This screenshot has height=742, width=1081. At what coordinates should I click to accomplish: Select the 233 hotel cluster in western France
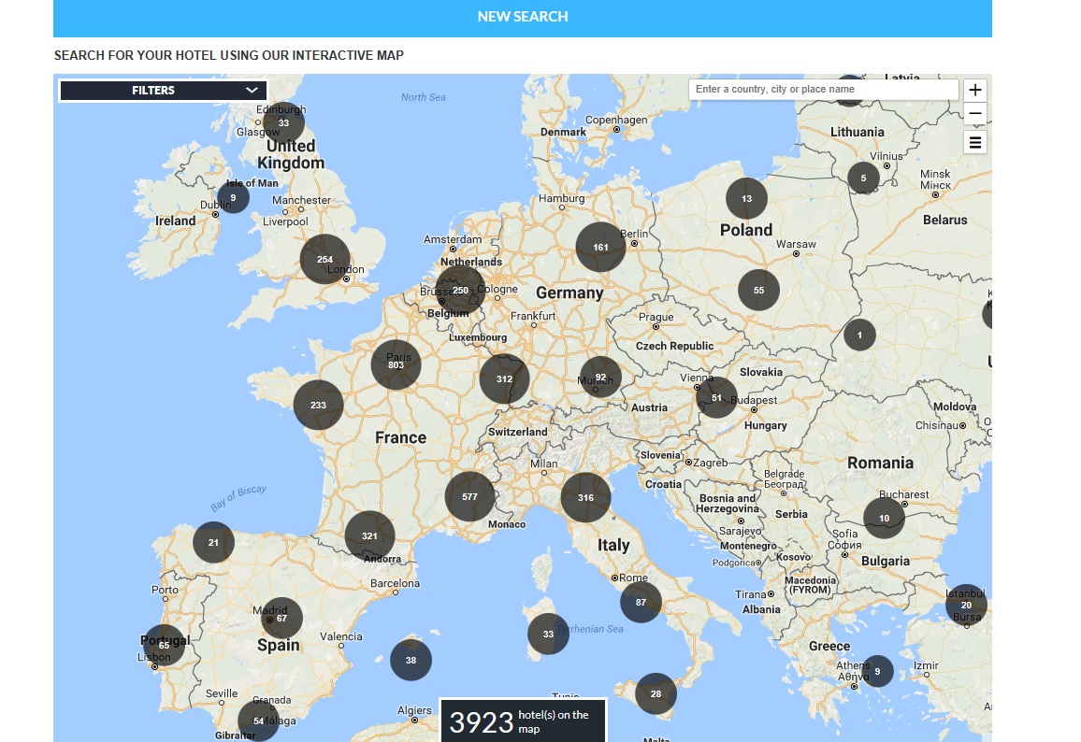point(318,405)
